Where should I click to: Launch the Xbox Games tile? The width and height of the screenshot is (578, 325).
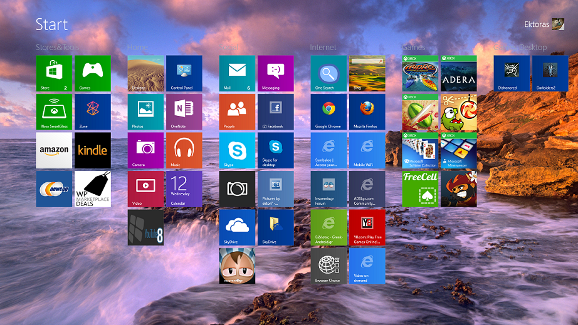point(93,73)
